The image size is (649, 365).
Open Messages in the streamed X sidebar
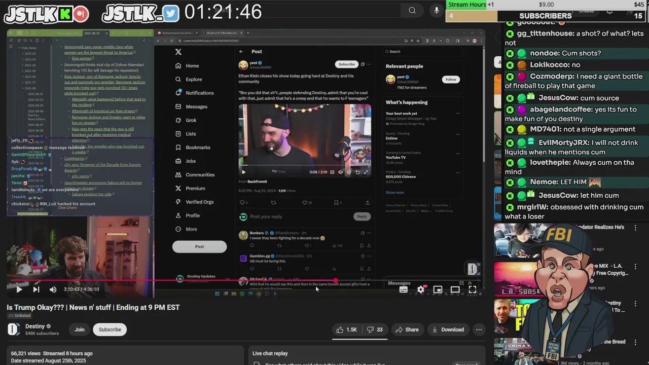pyautogui.click(x=191, y=106)
